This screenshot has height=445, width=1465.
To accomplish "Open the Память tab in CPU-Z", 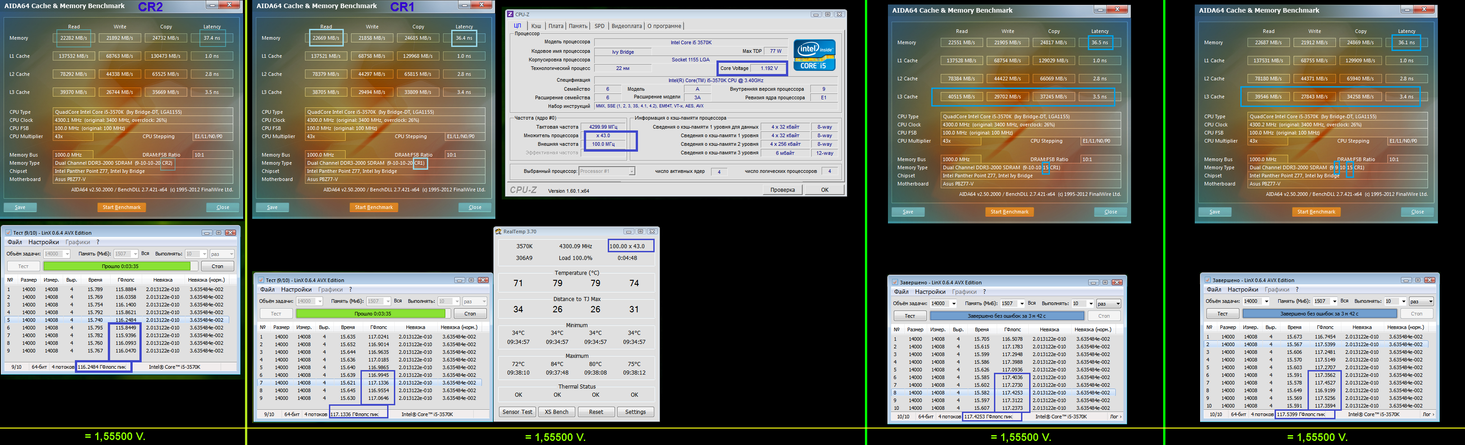I will 578,26.
